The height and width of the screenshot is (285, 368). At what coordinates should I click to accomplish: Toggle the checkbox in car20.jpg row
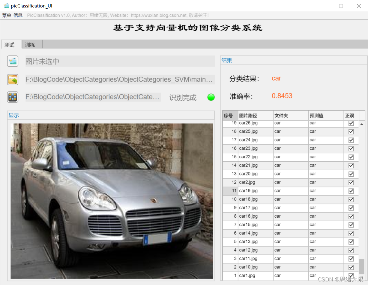point(351,174)
